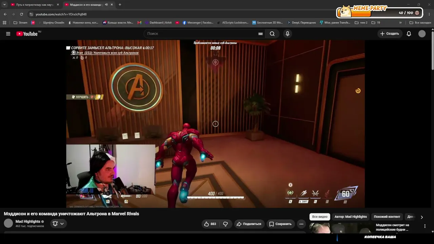Click the 'Создать' create button
This screenshot has height=244, width=434.
coord(390,34)
